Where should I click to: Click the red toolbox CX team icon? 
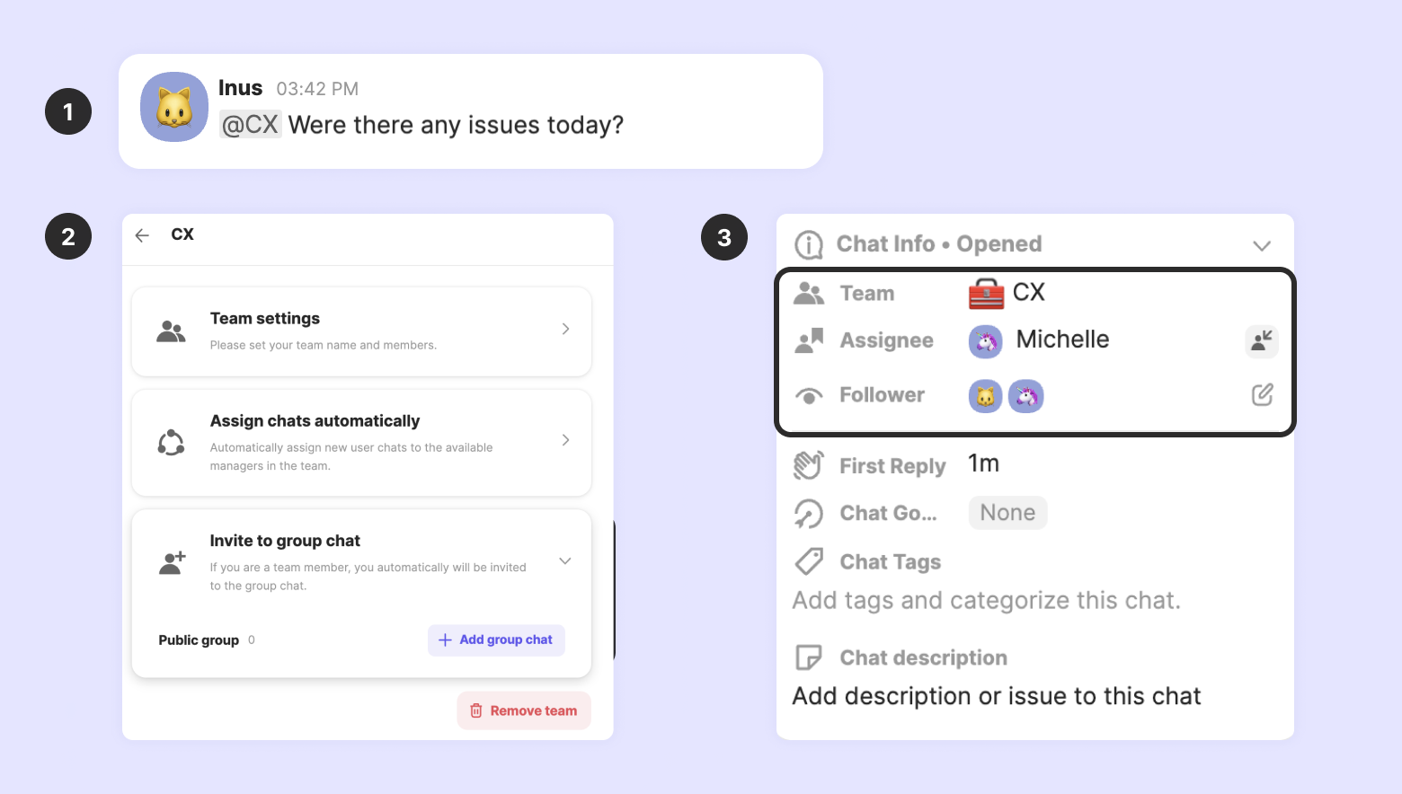coord(986,293)
